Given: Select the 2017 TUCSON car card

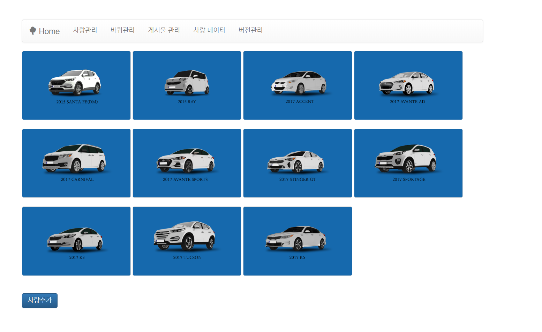Looking at the screenshot, I should [x=187, y=241].
